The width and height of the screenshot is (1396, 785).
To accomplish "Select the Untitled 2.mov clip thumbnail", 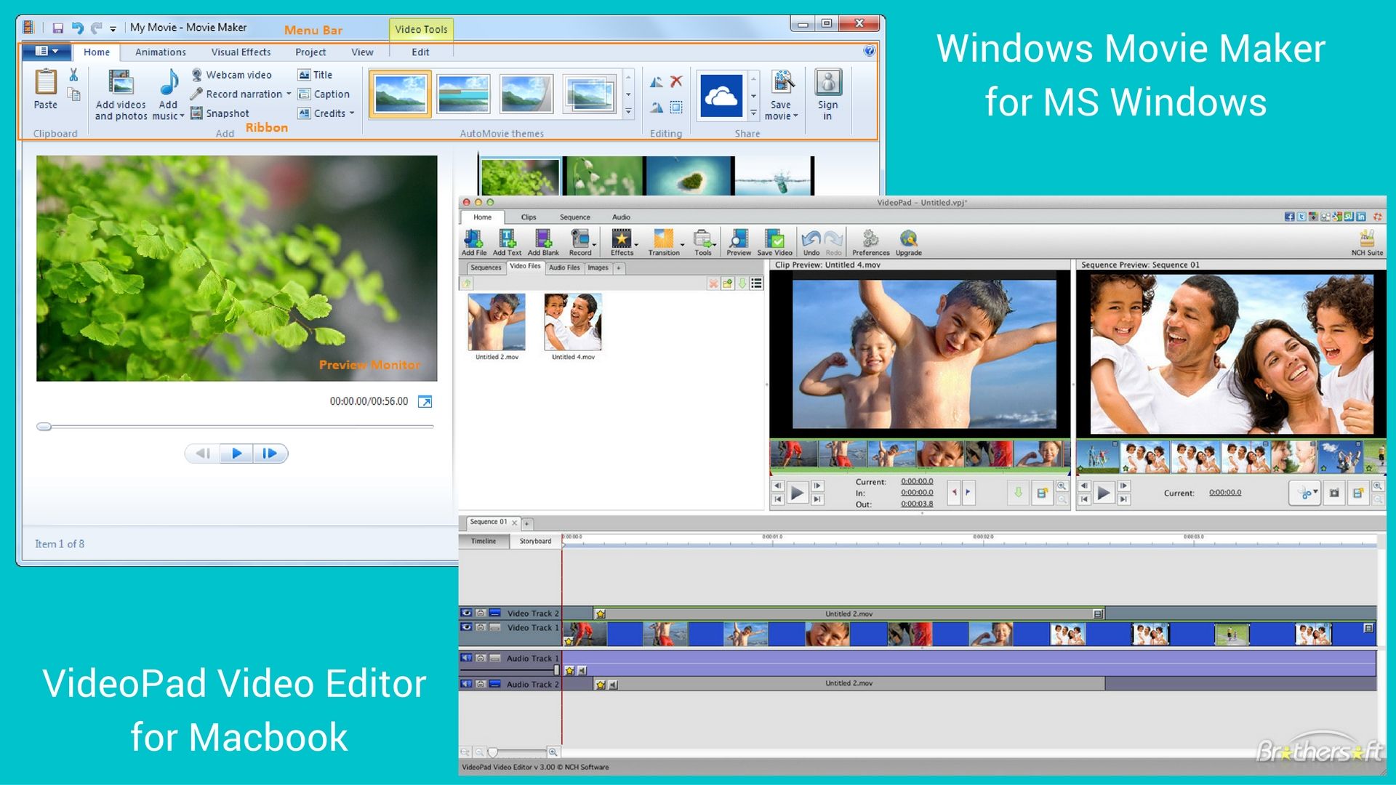I will pos(497,322).
